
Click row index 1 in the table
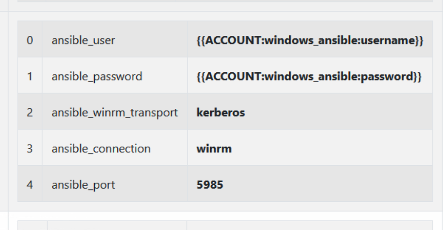pyautogui.click(x=30, y=76)
